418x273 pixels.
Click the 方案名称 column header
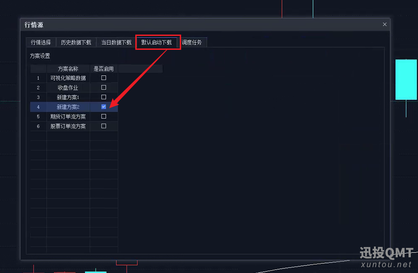click(x=68, y=69)
